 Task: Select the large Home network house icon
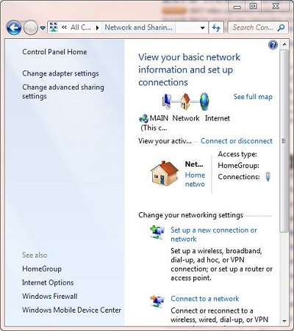point(165,173)
